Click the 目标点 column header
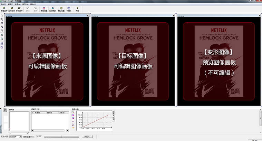This screenshot has width=262, height=141. 52,112
